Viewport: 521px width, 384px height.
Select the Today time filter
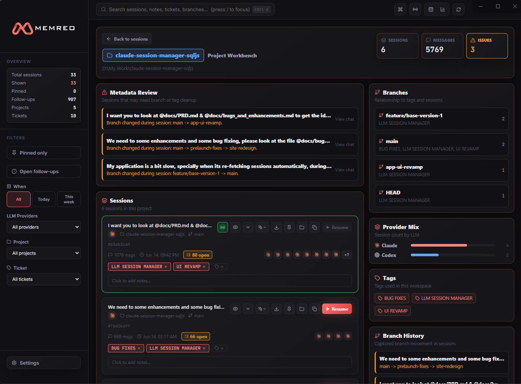point(44,199)
